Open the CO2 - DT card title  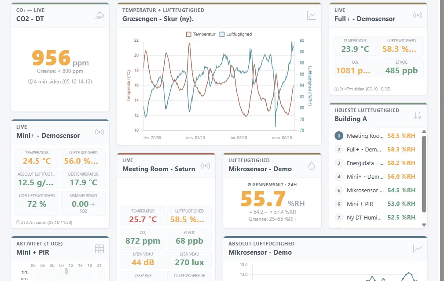pos(30,19)
